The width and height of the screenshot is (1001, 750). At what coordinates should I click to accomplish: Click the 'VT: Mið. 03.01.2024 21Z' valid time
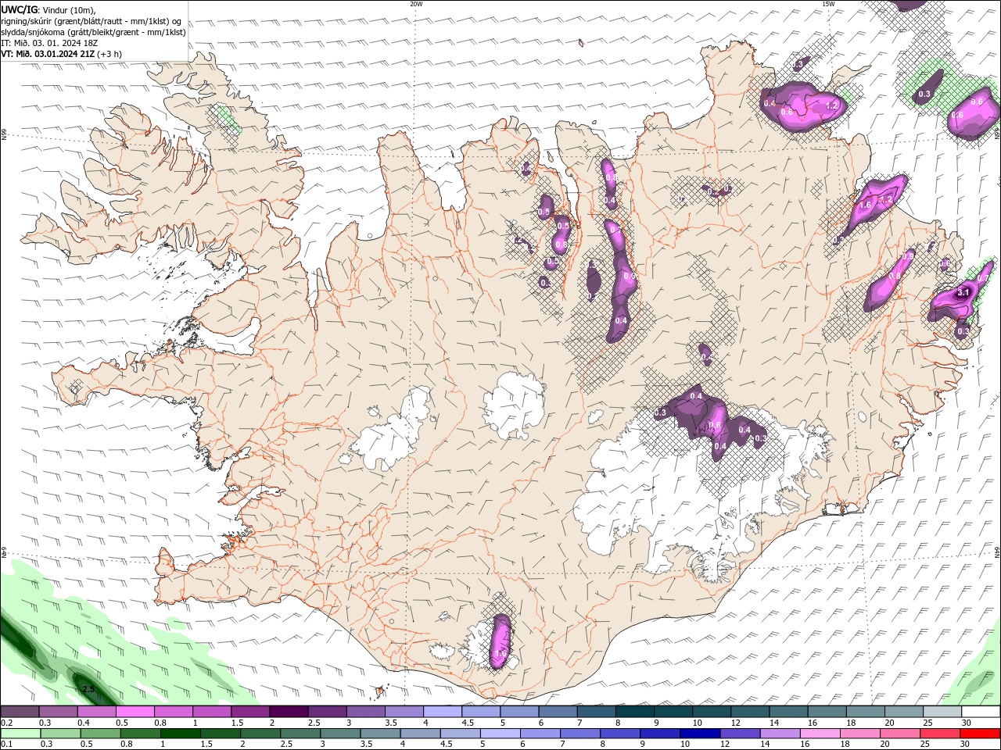48,54
